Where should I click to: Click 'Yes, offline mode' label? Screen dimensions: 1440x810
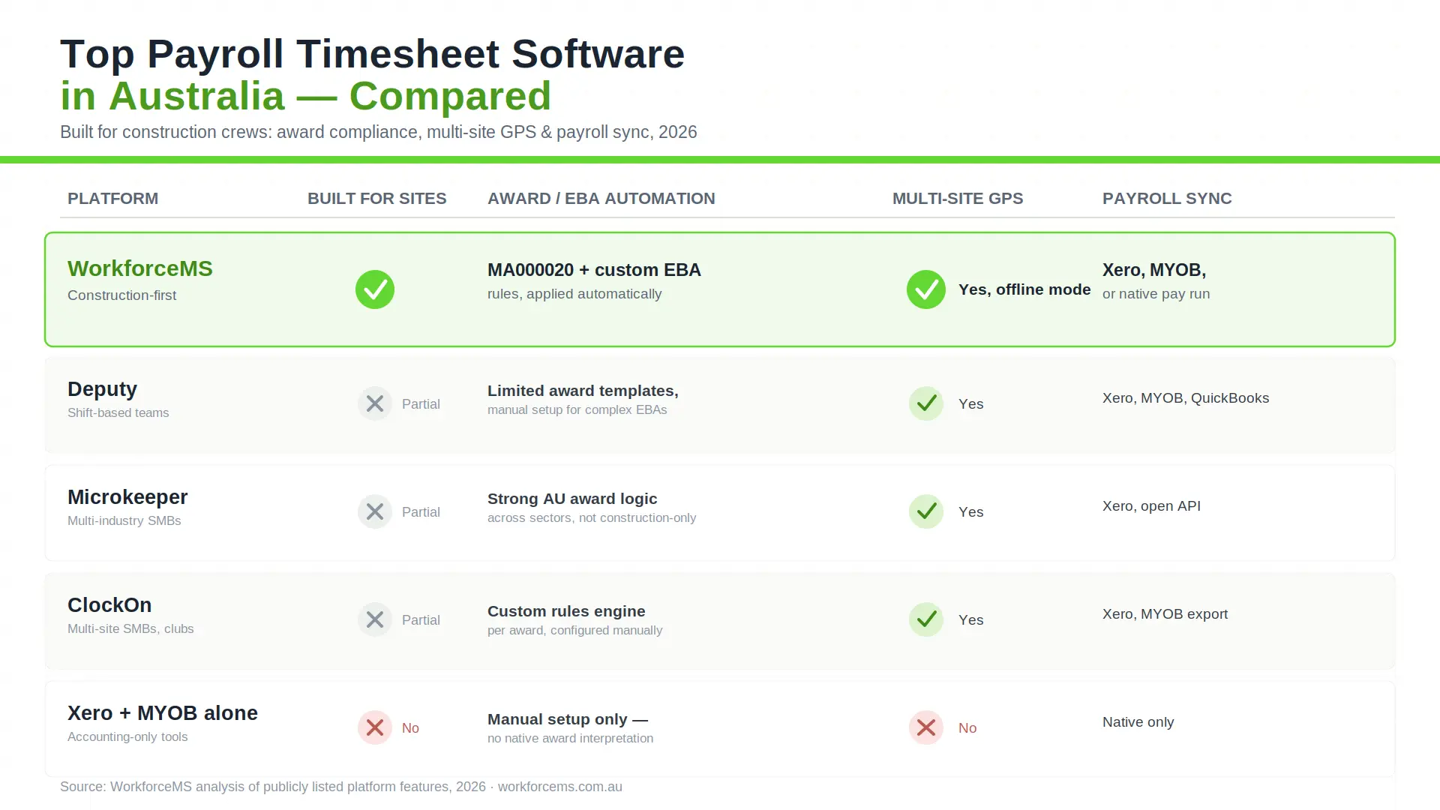[x=1024, y=289]
